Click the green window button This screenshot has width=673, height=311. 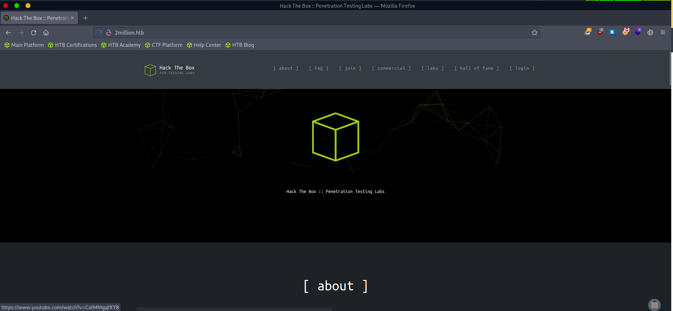(x=17, y=6)
